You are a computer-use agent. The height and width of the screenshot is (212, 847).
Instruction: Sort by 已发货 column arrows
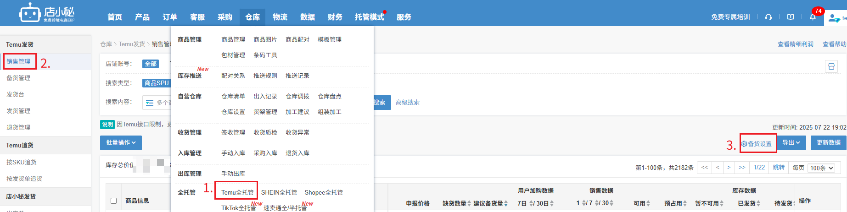(758, 203)
